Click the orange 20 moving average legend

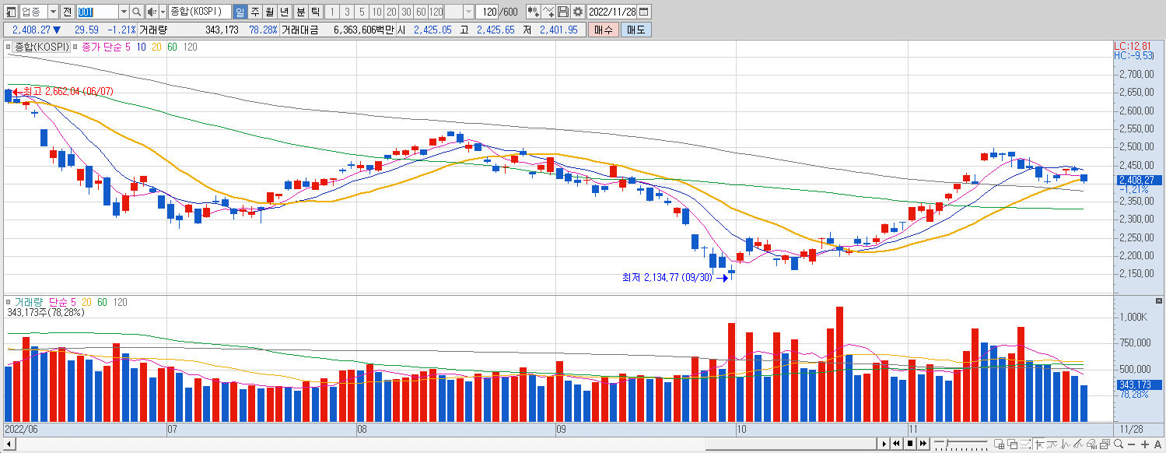tap(156, 47)
